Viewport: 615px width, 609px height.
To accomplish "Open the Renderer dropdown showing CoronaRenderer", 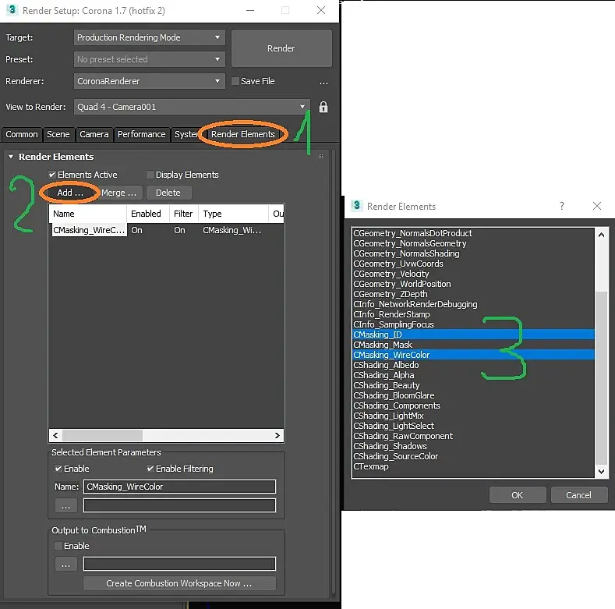I will (x=149, y=81).
